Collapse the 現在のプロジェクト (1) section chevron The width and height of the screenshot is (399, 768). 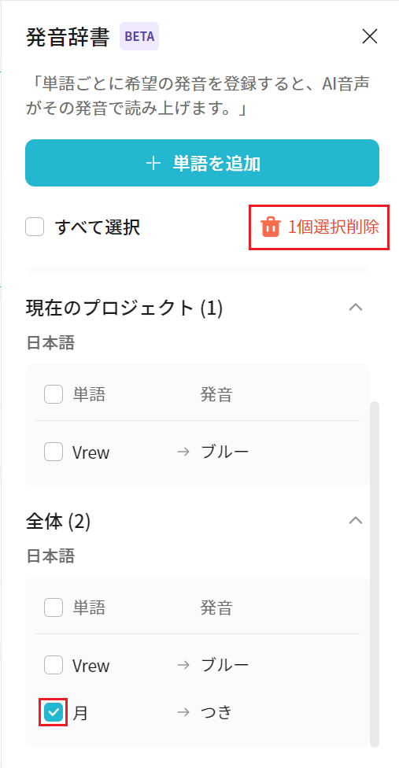356,308
